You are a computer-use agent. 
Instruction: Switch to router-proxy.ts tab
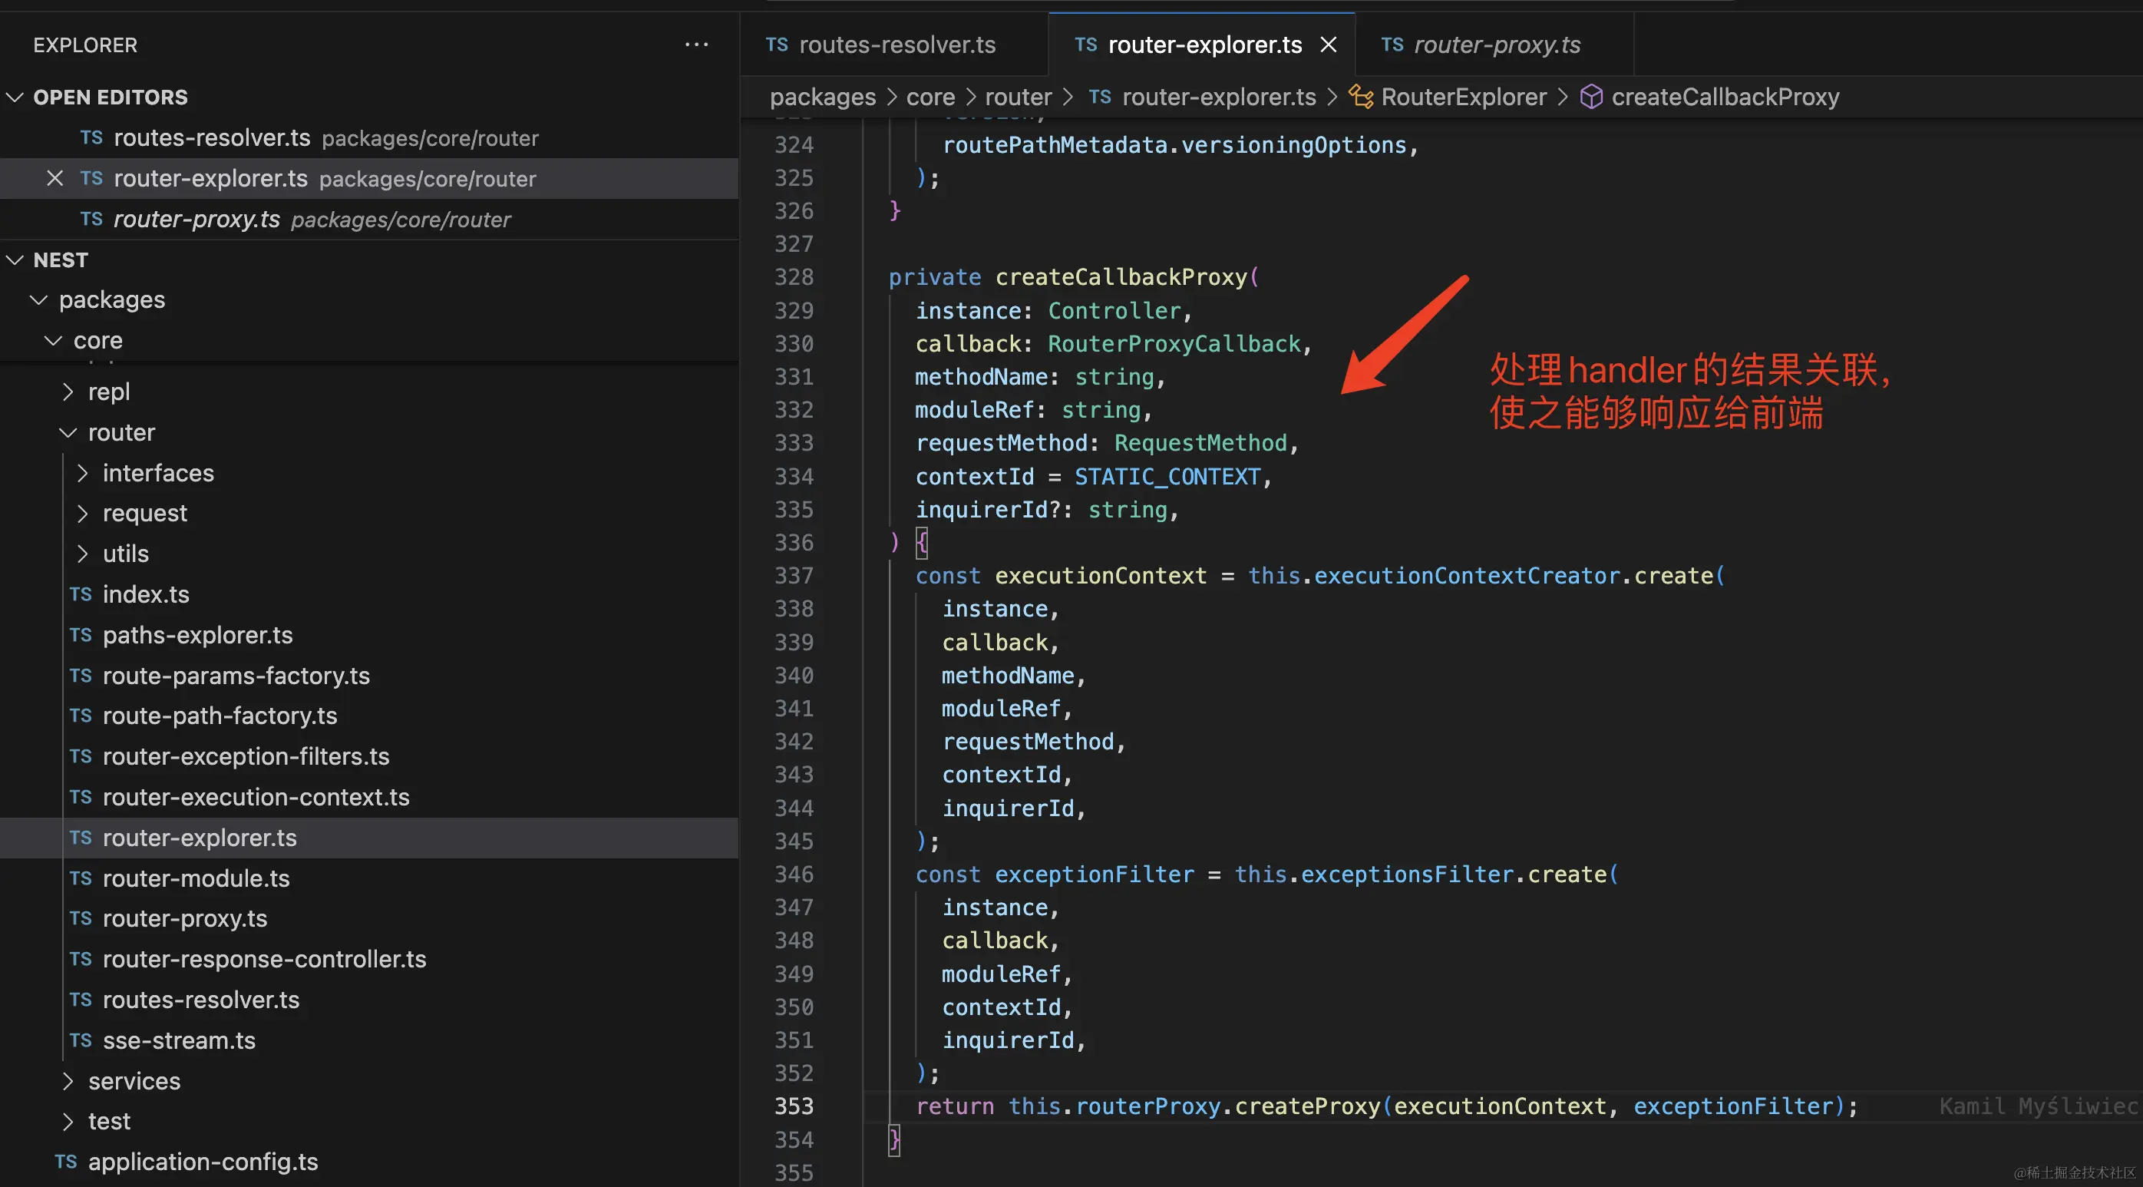(1496, 45)
